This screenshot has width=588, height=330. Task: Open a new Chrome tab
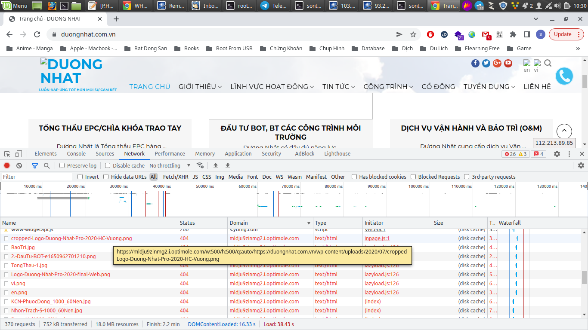coord(116,19)
